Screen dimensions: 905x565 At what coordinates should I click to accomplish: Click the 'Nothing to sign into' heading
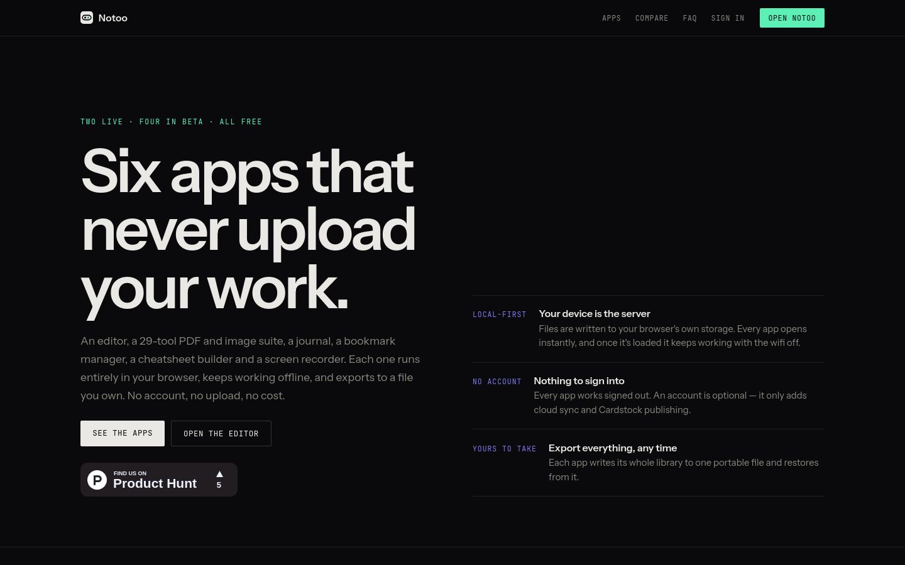579,381
